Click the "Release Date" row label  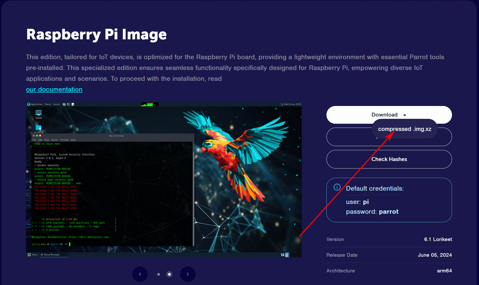point(342,255)
